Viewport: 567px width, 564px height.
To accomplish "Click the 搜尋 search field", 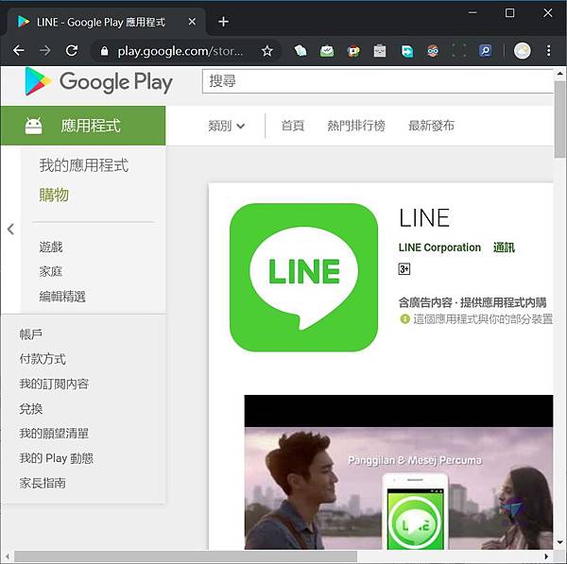I will (x=377, y=81).
